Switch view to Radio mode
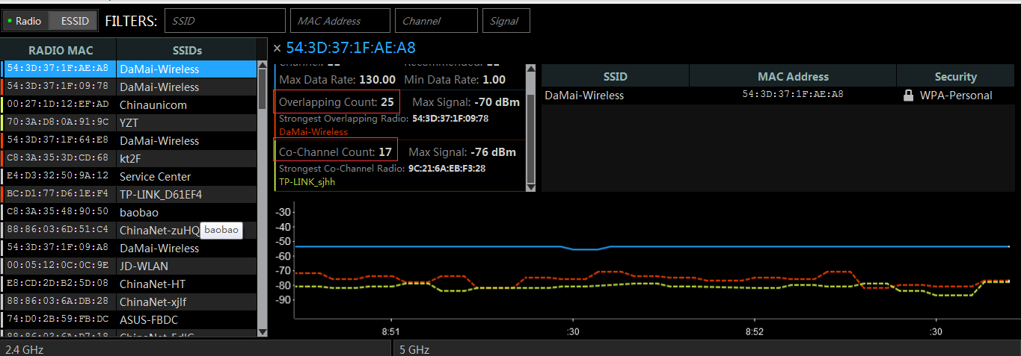This screenshot has width=1021, height=356. 25,21
